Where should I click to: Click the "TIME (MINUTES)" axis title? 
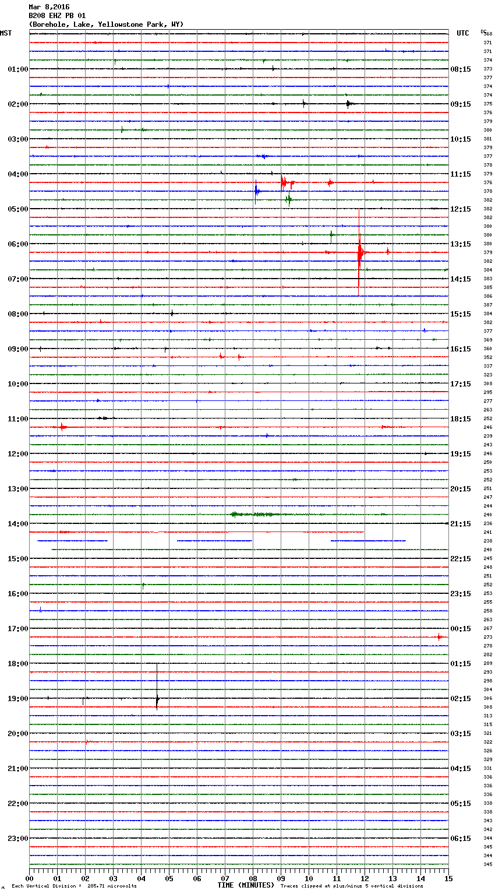click(x=246, y=885)
